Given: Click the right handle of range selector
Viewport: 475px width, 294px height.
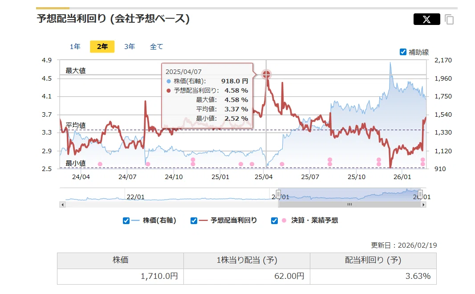Looking at the screenshot, I should coord(420,194).
